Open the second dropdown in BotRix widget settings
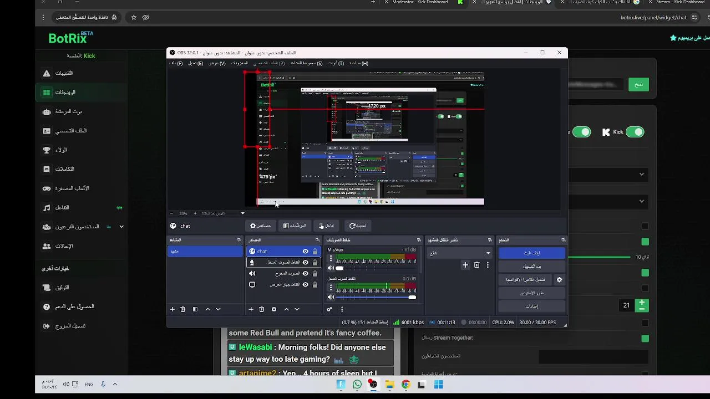Image resolution: width=710 pixels, height=399 pixels. [609, 201]
